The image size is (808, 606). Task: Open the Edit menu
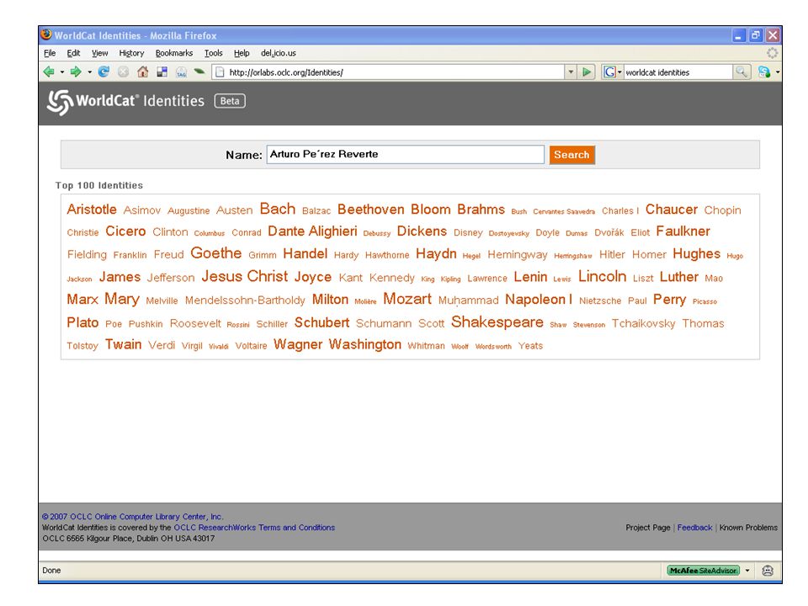pyautogui.click(x=74, y=53)
